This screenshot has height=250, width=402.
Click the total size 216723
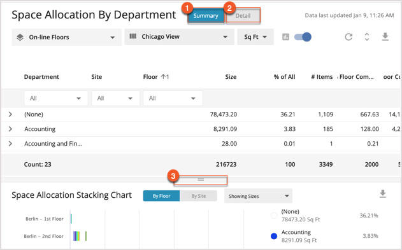(x=226, y=164)
